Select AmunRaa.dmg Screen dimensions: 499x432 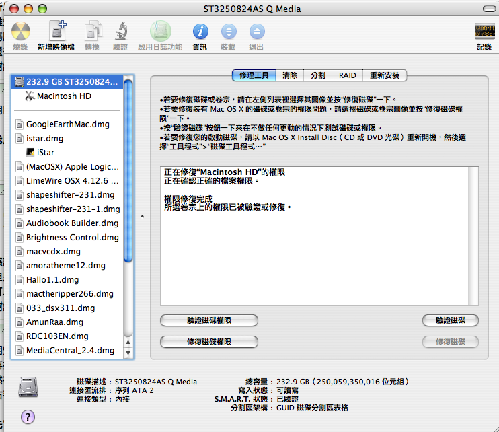[x=67, y=322]
